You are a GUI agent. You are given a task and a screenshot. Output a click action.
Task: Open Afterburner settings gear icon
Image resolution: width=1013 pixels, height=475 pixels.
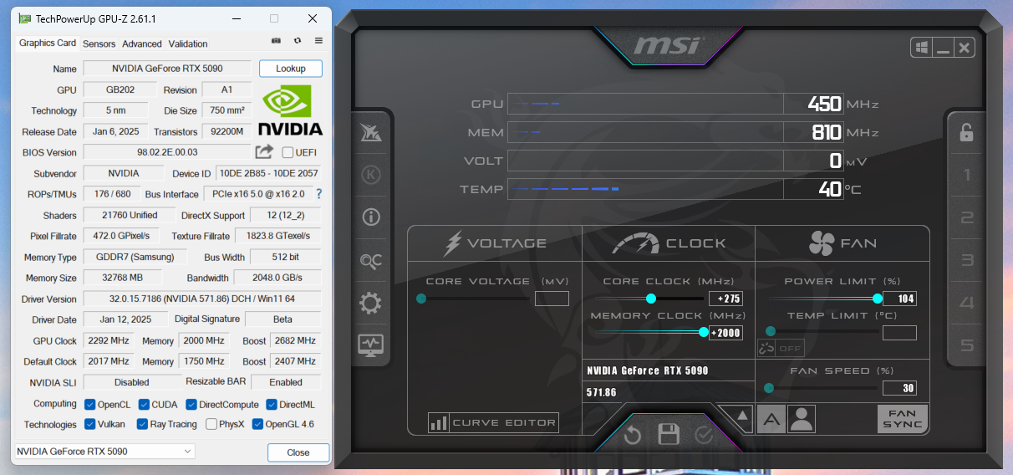[x=370, y=303]
